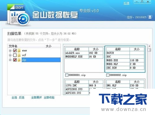
Task: Expand the zip tree node
Action: coord(10,60)
